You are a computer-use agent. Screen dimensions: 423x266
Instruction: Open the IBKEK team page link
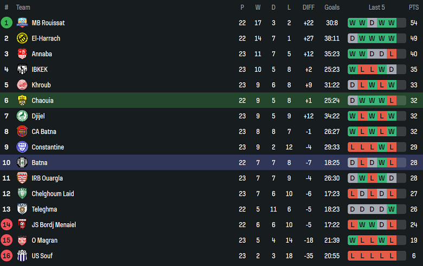tap(40, 70)
